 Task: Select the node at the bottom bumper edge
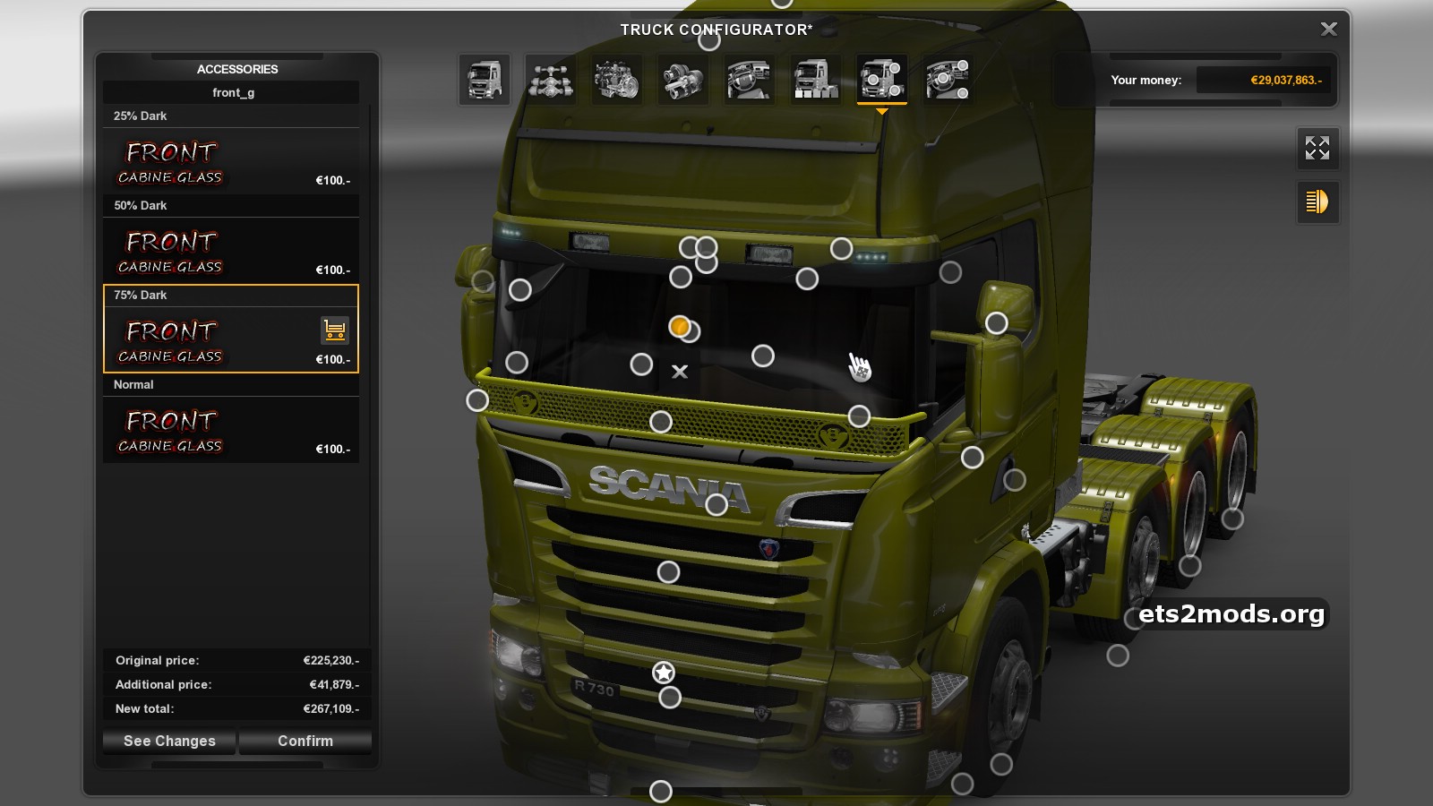[x=660, y=792]
